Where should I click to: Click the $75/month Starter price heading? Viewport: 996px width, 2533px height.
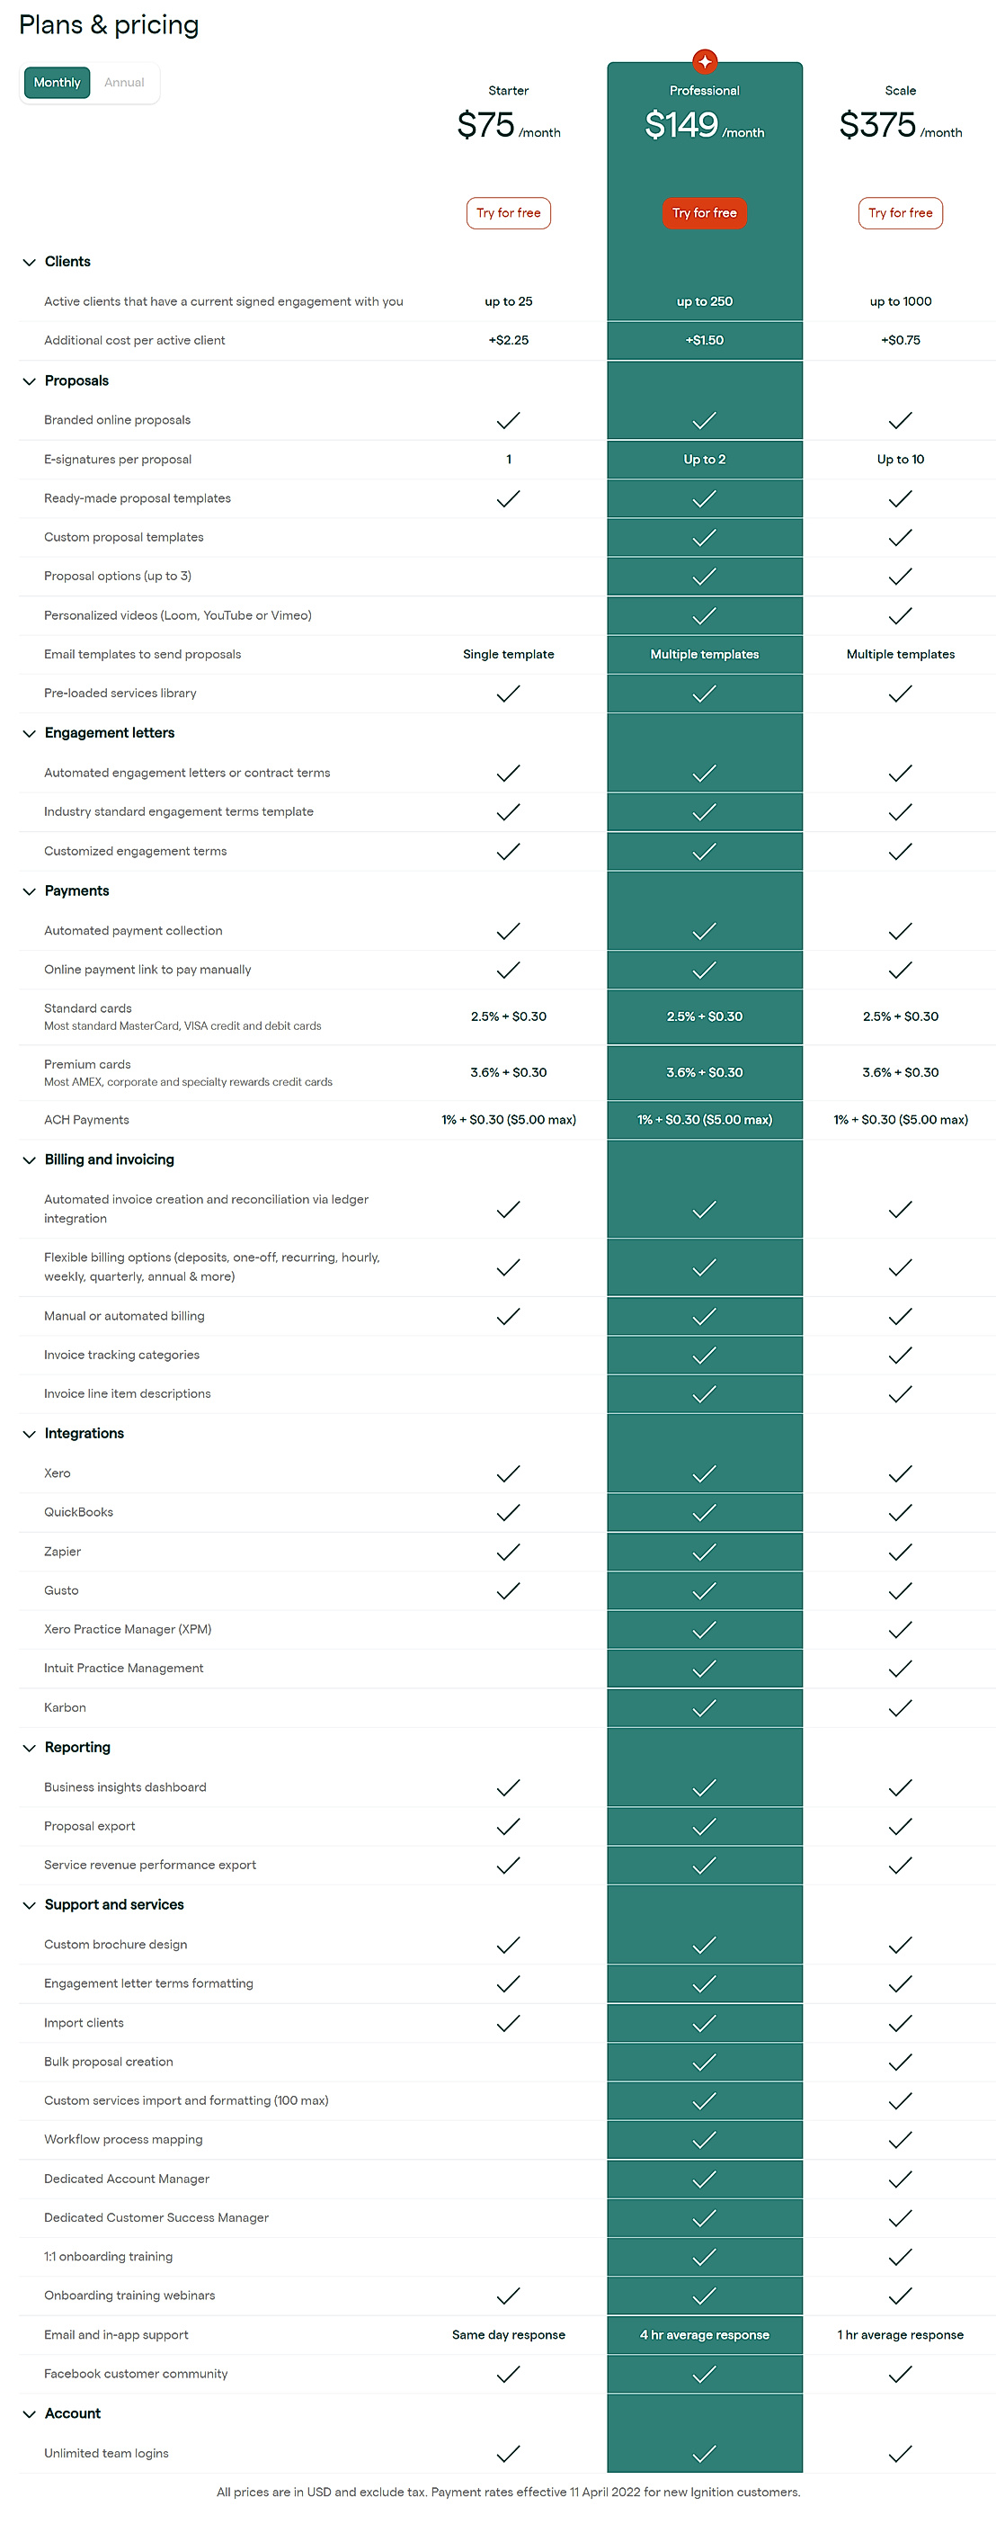[x=508, y=126]
